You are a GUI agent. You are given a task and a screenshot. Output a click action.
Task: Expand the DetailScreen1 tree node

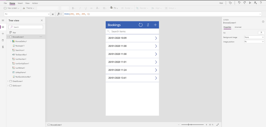[x=8, y=81]
